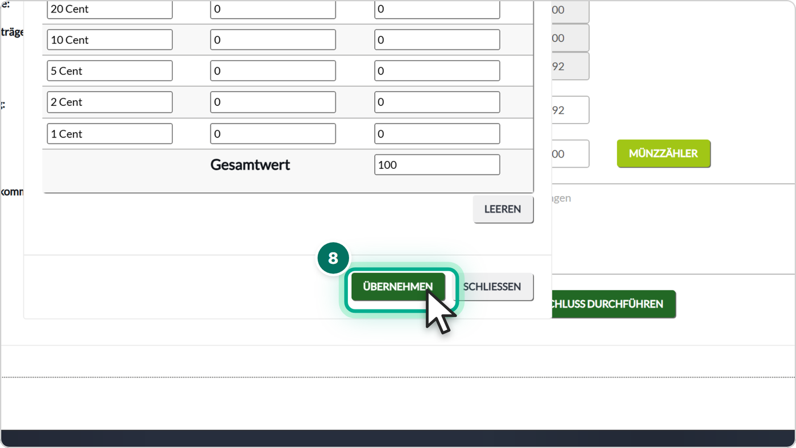Open the Münzzähler on the background page
Viewport: 796px width, 448px height.
point(664,154)
